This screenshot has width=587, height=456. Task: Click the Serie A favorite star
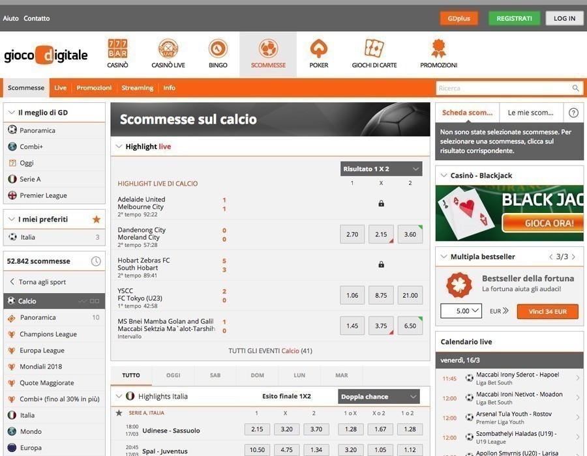119,413
